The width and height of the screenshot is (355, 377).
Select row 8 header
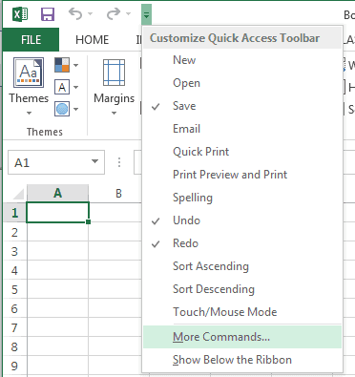coord(14,346)
